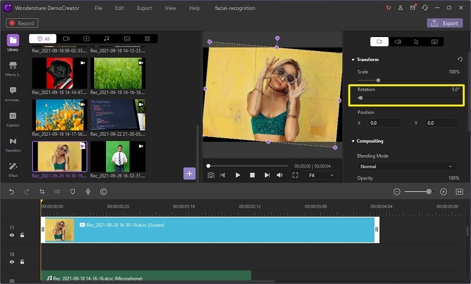This screenshot has height=284, width=471.
Task: Filter library by other items grid
Action: click(x=147, y=38)
